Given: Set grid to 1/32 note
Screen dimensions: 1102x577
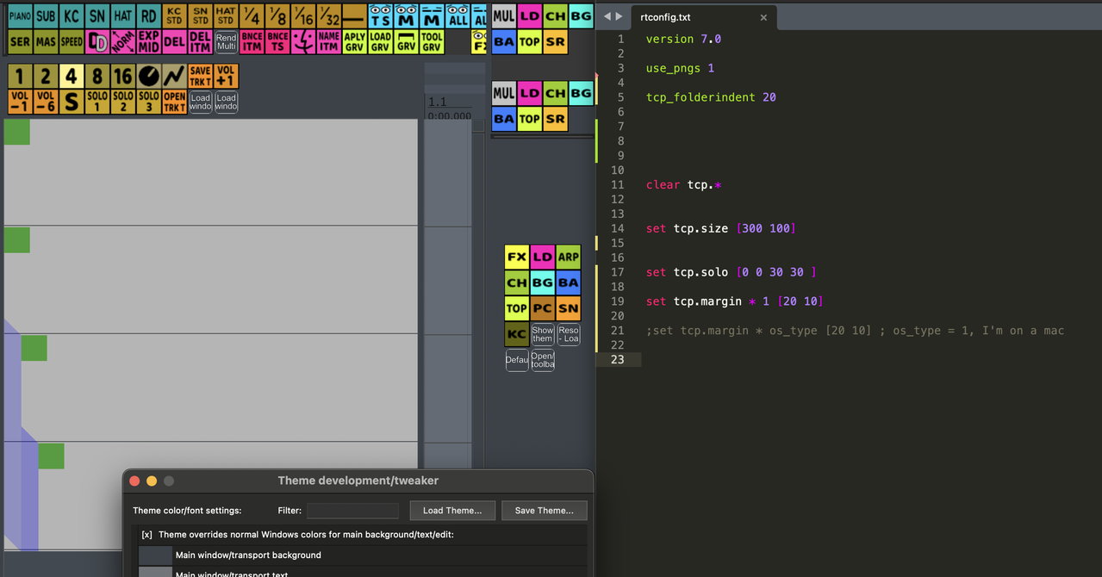Looking at the screenshot, I should tap(329, 16).
